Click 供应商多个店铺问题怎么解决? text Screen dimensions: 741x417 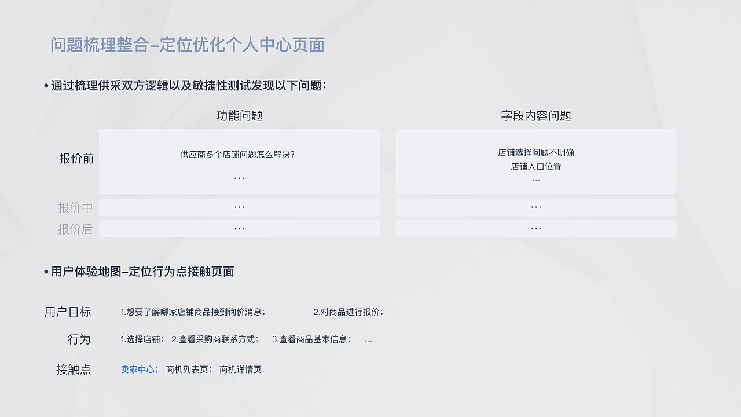click(237, 155)
